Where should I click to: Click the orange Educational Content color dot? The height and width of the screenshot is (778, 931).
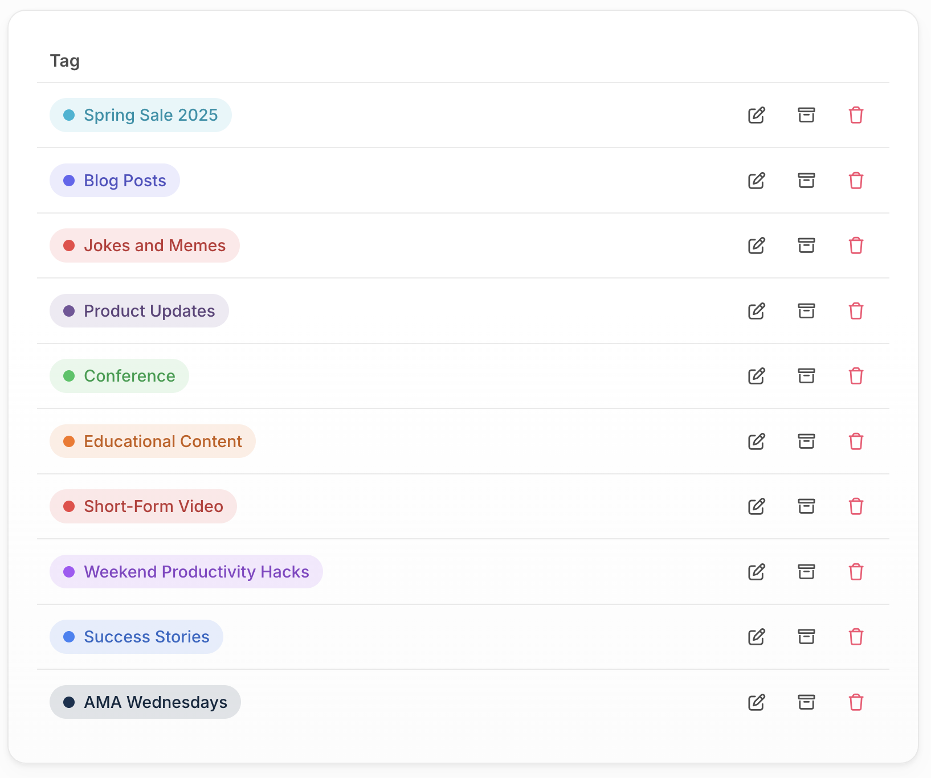[x=69, y=441]
